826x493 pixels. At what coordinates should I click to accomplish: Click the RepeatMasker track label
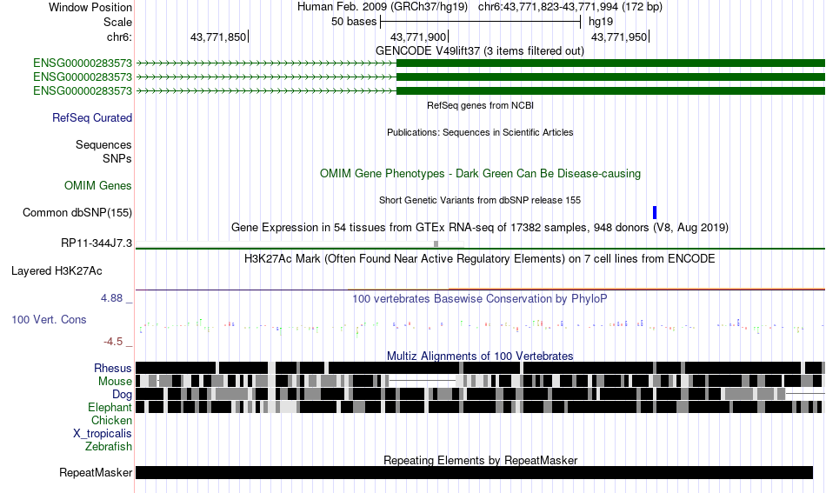[96, 473]
